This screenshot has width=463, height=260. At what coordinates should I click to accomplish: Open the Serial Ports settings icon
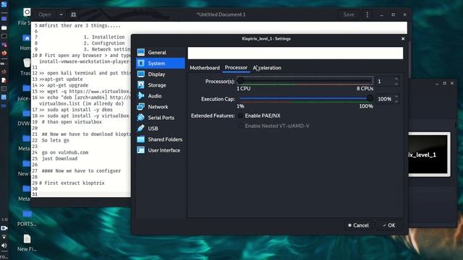click(x=141, y=117)
